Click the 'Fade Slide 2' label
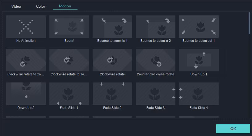Screen dimensions: 252x136 click(112, 108)
